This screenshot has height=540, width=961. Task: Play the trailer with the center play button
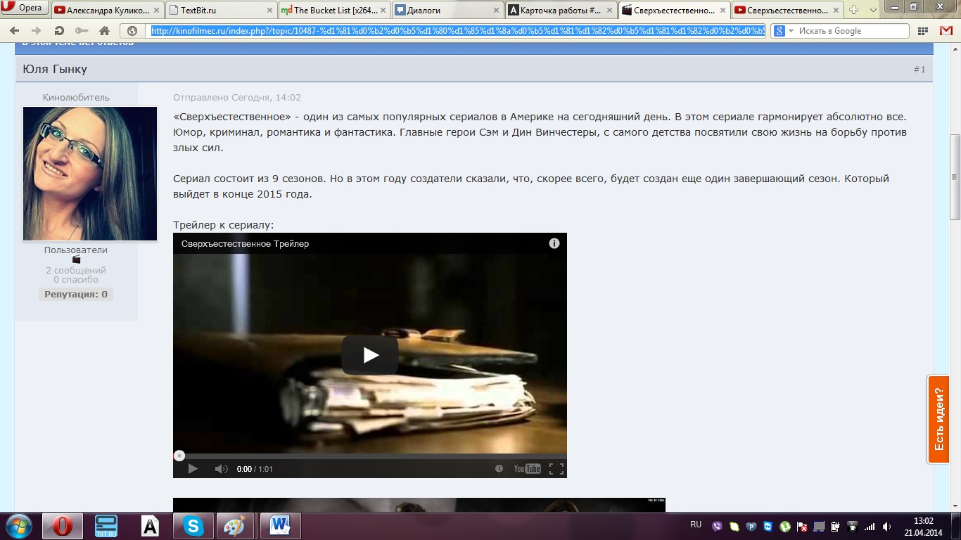[370, 355]
